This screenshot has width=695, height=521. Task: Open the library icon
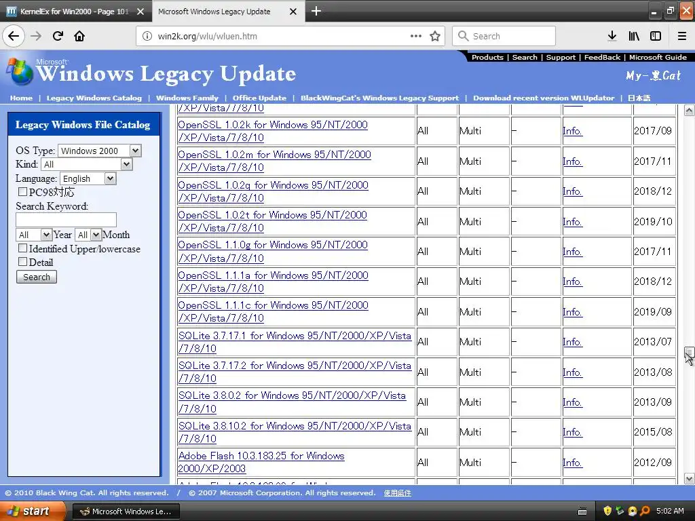click(x=634, y=36)
